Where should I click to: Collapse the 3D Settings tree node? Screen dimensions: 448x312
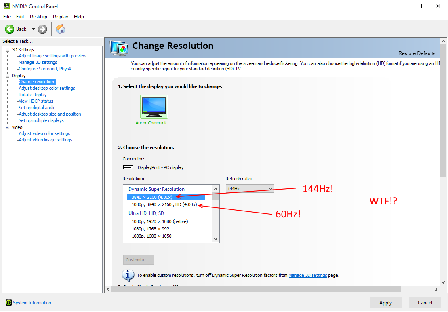click(7, 50)
